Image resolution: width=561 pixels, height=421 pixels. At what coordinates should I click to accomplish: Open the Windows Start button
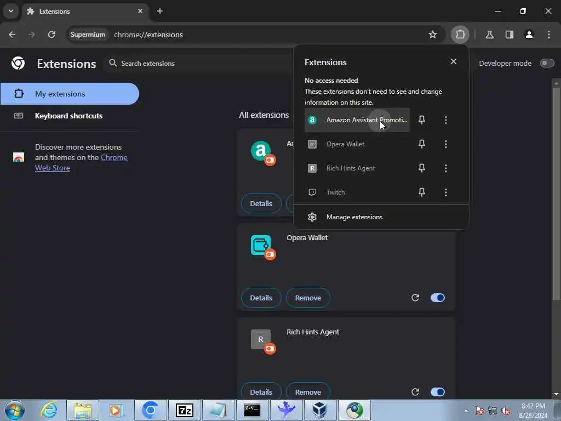(x=15, y=410)
